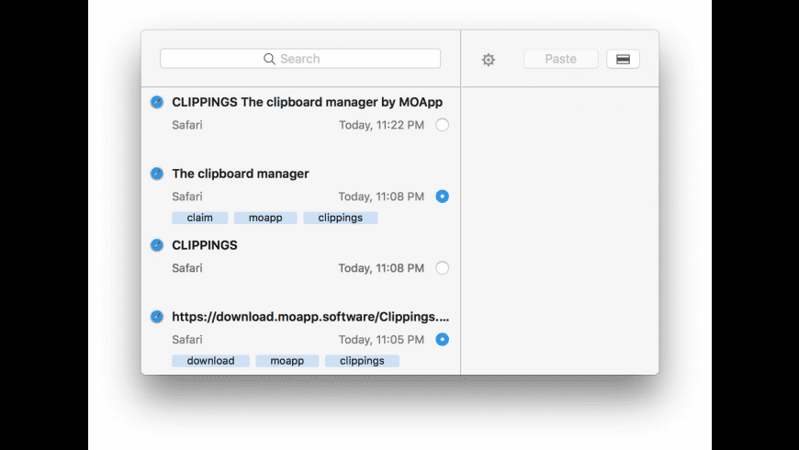Viewport: 799px width, 450px height.
Task: Select 'The clipboard manager' clipping title
Action: pos(241,174)
